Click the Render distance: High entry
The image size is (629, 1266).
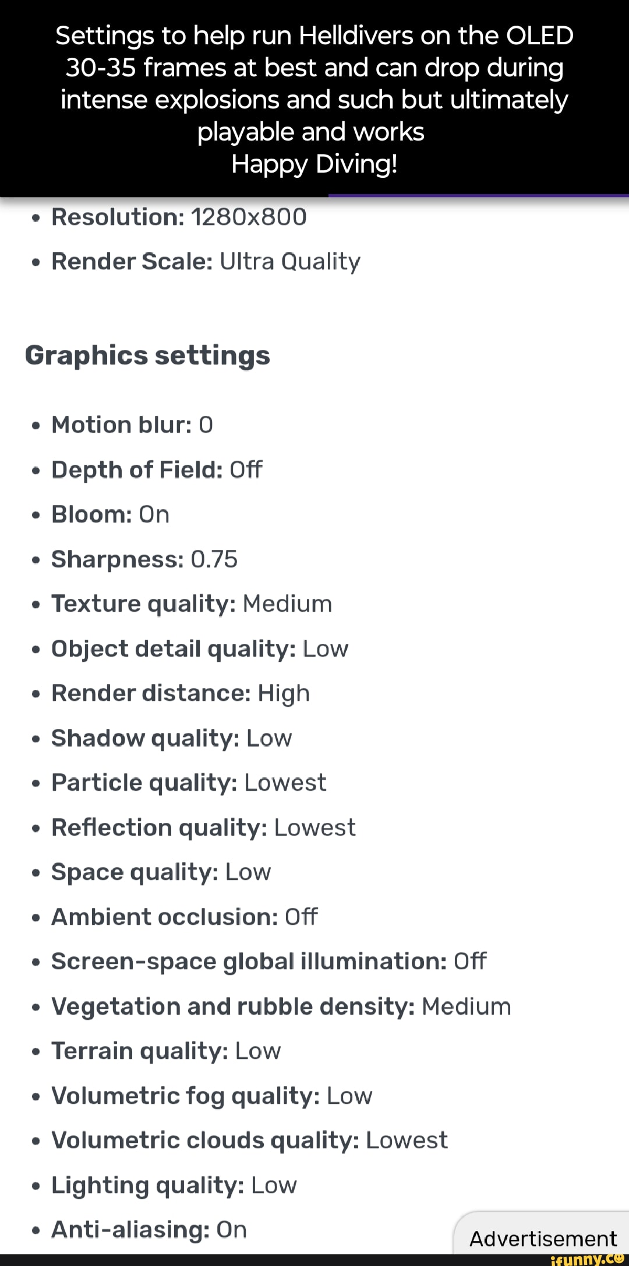point(181,693)
